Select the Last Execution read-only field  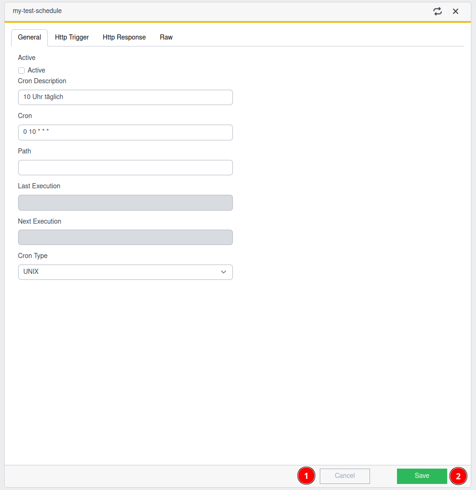(x=126, y=203)
